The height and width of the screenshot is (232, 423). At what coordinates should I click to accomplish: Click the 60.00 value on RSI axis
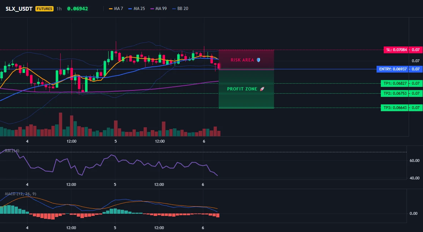(x=414, y=161)
